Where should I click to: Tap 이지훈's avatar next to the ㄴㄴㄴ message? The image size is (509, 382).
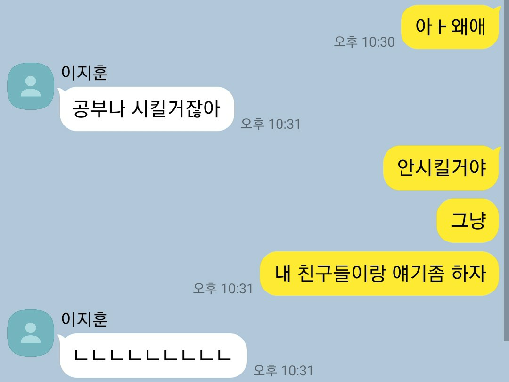[31, 333]
